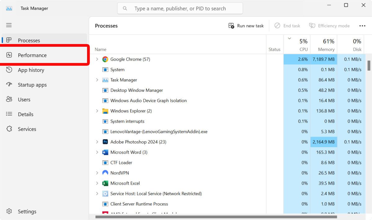Expand the Windows Explorer process group

97,111
